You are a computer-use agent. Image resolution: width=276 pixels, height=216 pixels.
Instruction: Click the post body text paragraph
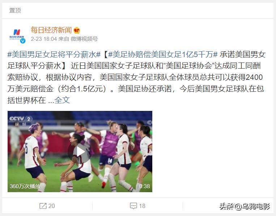click(136, 77)
